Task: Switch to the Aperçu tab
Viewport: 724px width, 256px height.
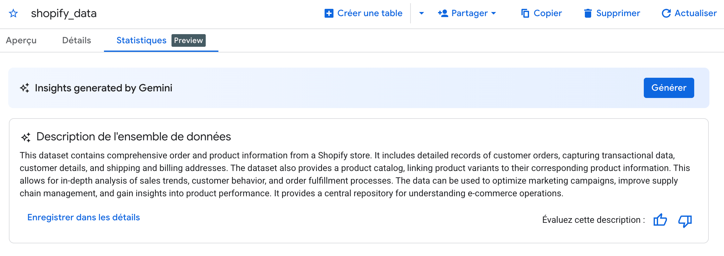Action: coord(21,40)
